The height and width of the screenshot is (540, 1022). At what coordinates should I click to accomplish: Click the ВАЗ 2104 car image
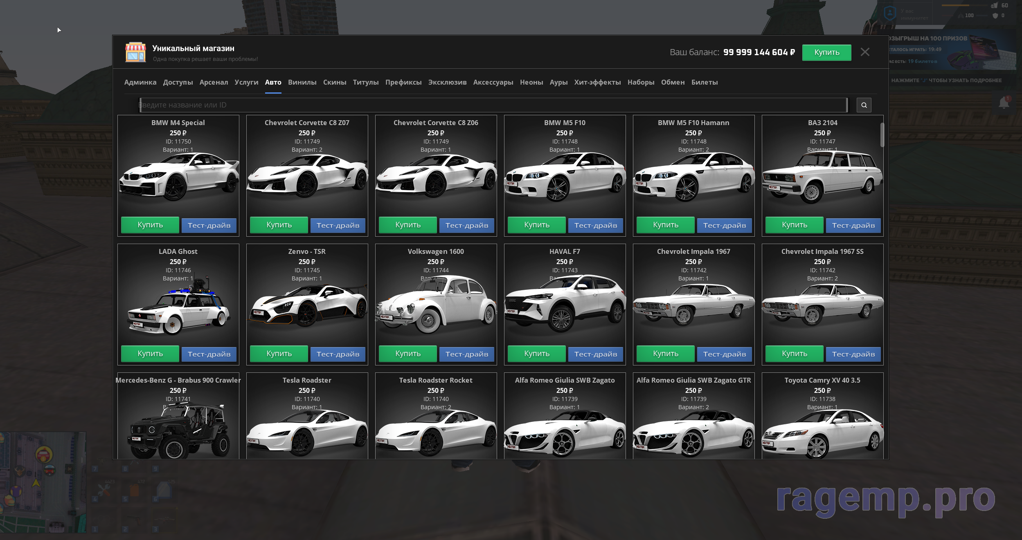822,177
